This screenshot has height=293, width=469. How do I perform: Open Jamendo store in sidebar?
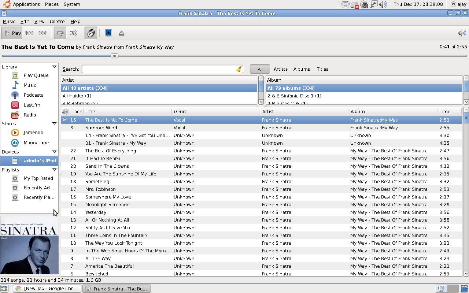pyautogui.click(x=33, y=133)
